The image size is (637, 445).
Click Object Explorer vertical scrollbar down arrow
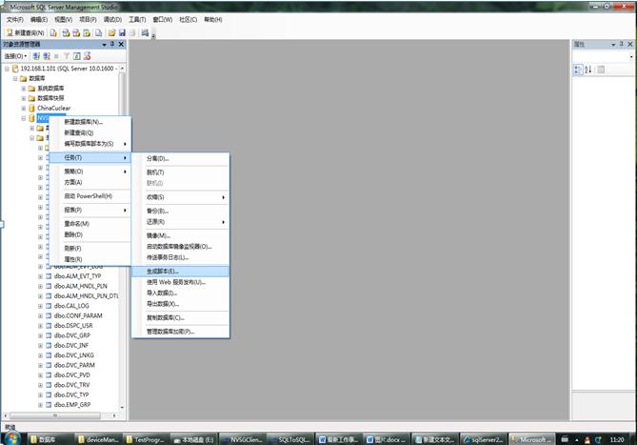(x=122, y=407)
